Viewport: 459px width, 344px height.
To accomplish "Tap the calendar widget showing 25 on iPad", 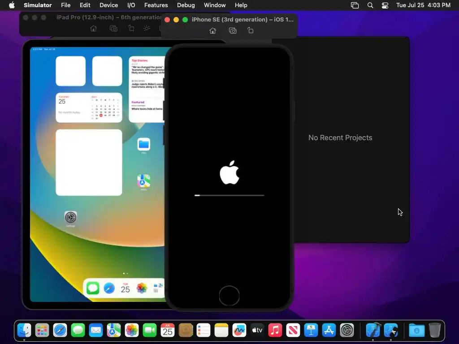I will click(x=89, y=107).
